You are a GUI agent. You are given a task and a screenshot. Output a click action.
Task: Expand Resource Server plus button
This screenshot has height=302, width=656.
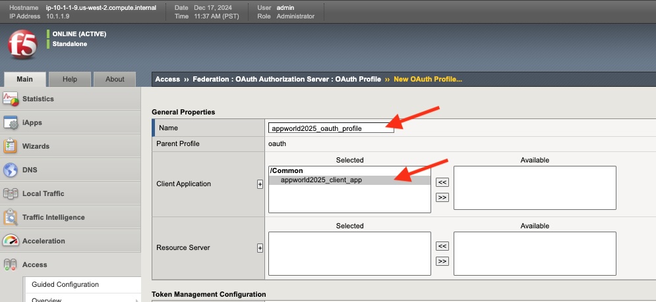[260, 248]
